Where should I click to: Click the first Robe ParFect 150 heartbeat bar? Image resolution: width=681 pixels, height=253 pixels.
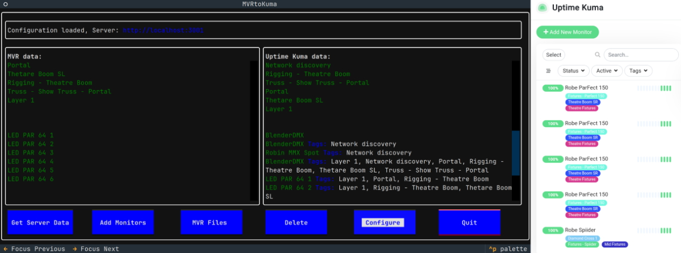(654, 88)
